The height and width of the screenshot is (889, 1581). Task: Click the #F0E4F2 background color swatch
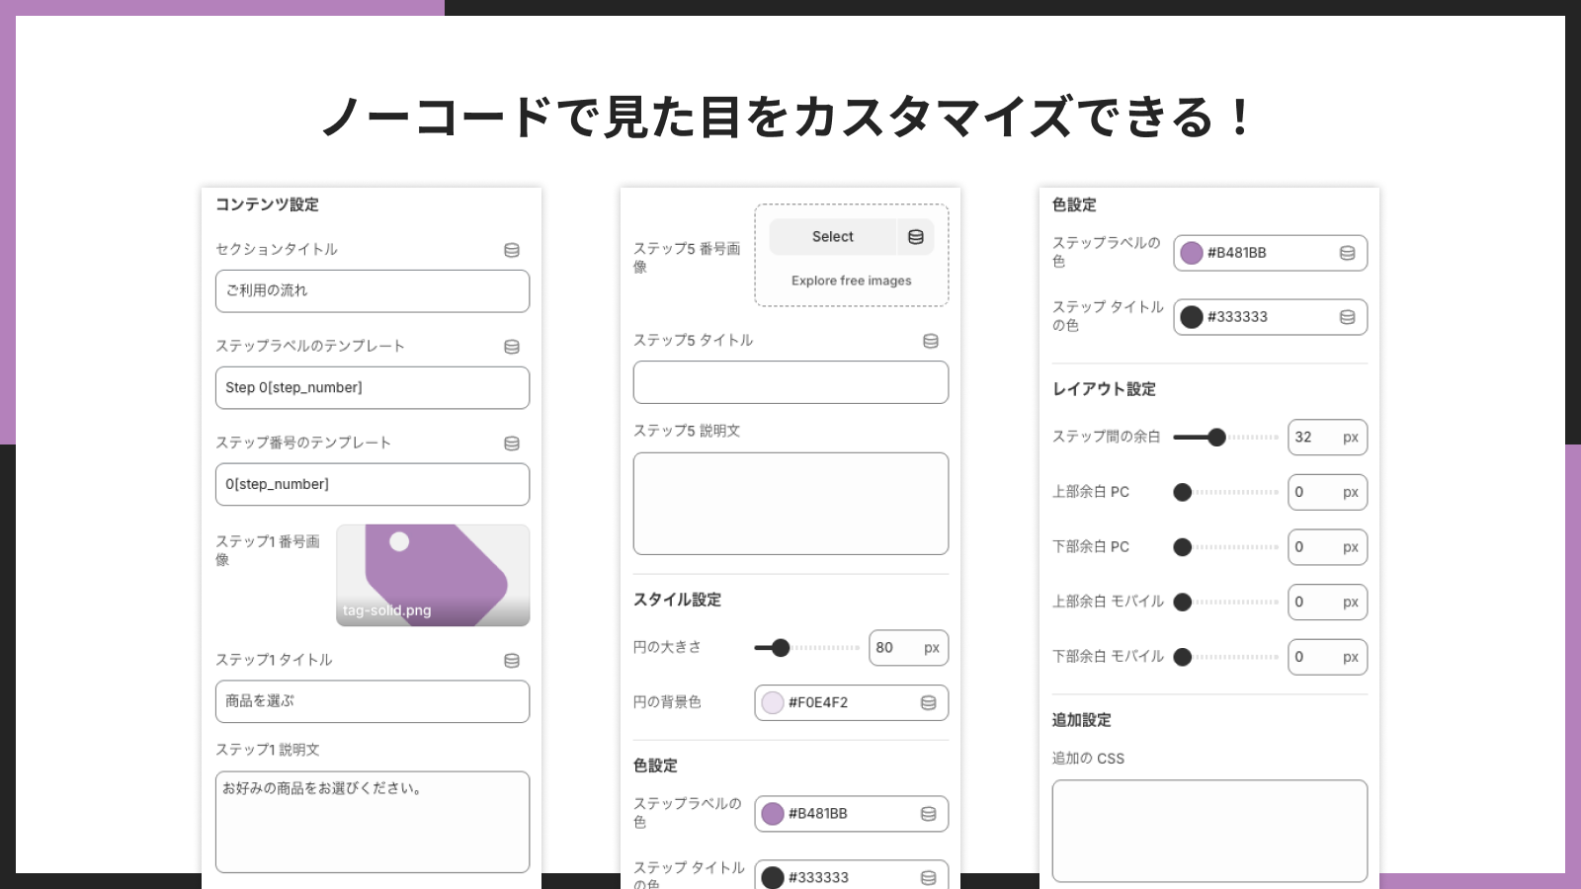point(771,702)
